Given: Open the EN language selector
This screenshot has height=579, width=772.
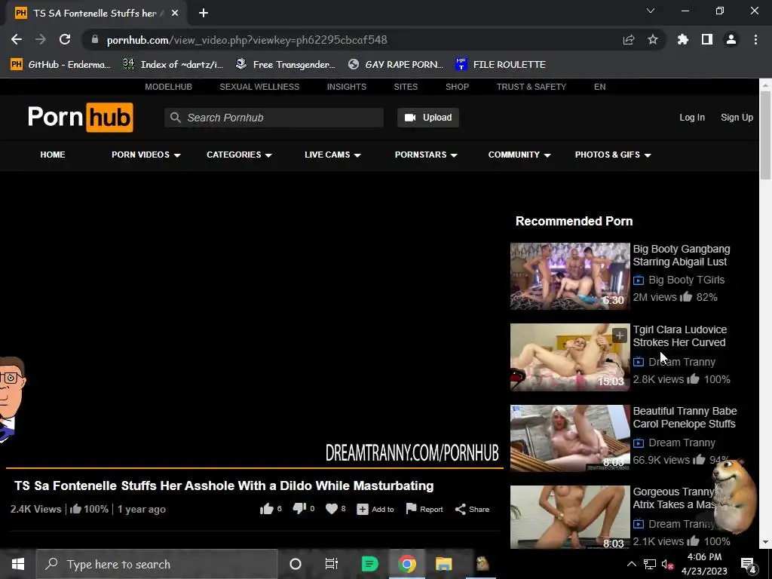Looking at the screenshot, I should (x=599, y=87).
